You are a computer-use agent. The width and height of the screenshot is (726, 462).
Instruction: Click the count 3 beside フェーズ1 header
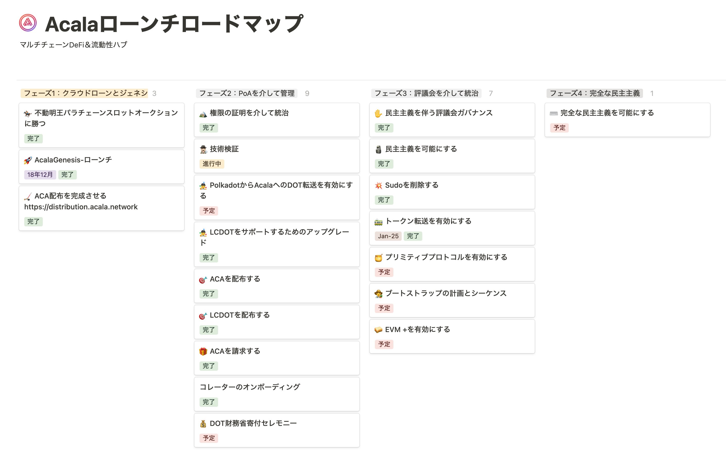(x=154, y=94)
